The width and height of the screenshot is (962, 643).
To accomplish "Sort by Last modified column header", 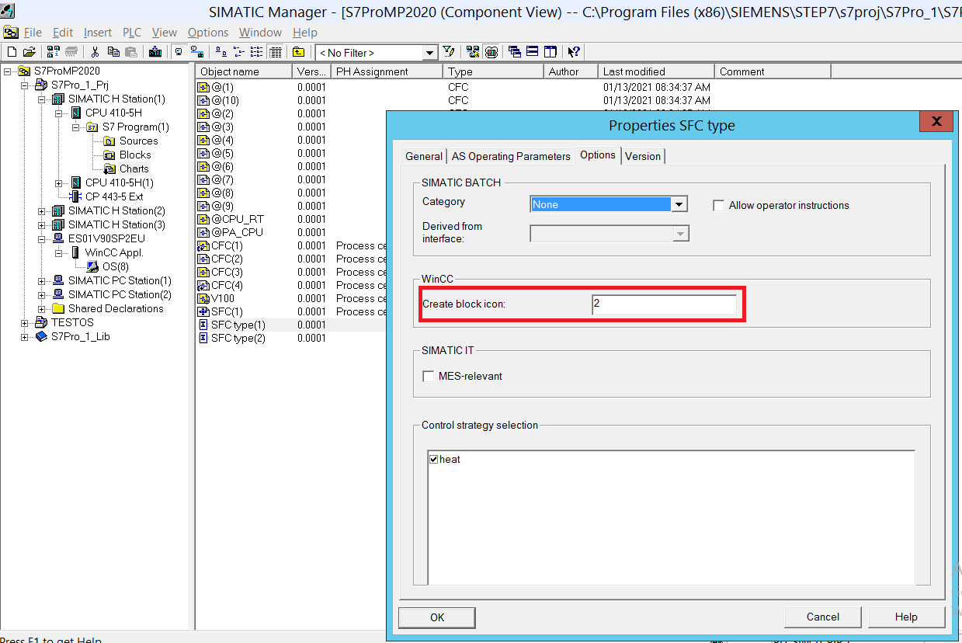I will tap(656, 71).
